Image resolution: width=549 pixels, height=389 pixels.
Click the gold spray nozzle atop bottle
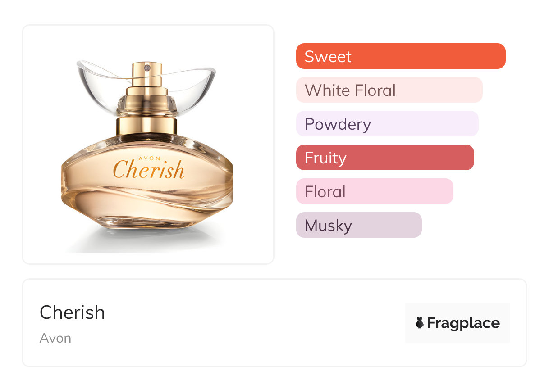click(146, 71)
